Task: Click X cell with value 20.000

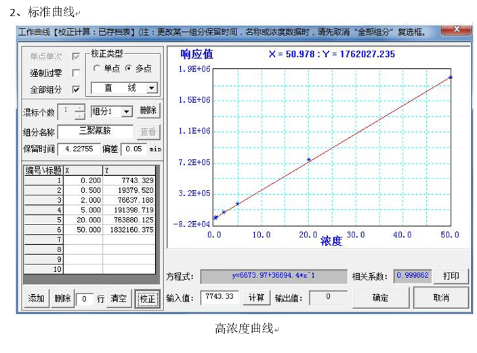Action: (83, 220)
